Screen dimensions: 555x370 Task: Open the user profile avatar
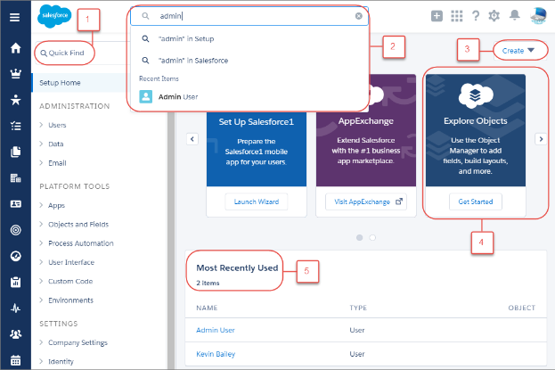(538, 15)
